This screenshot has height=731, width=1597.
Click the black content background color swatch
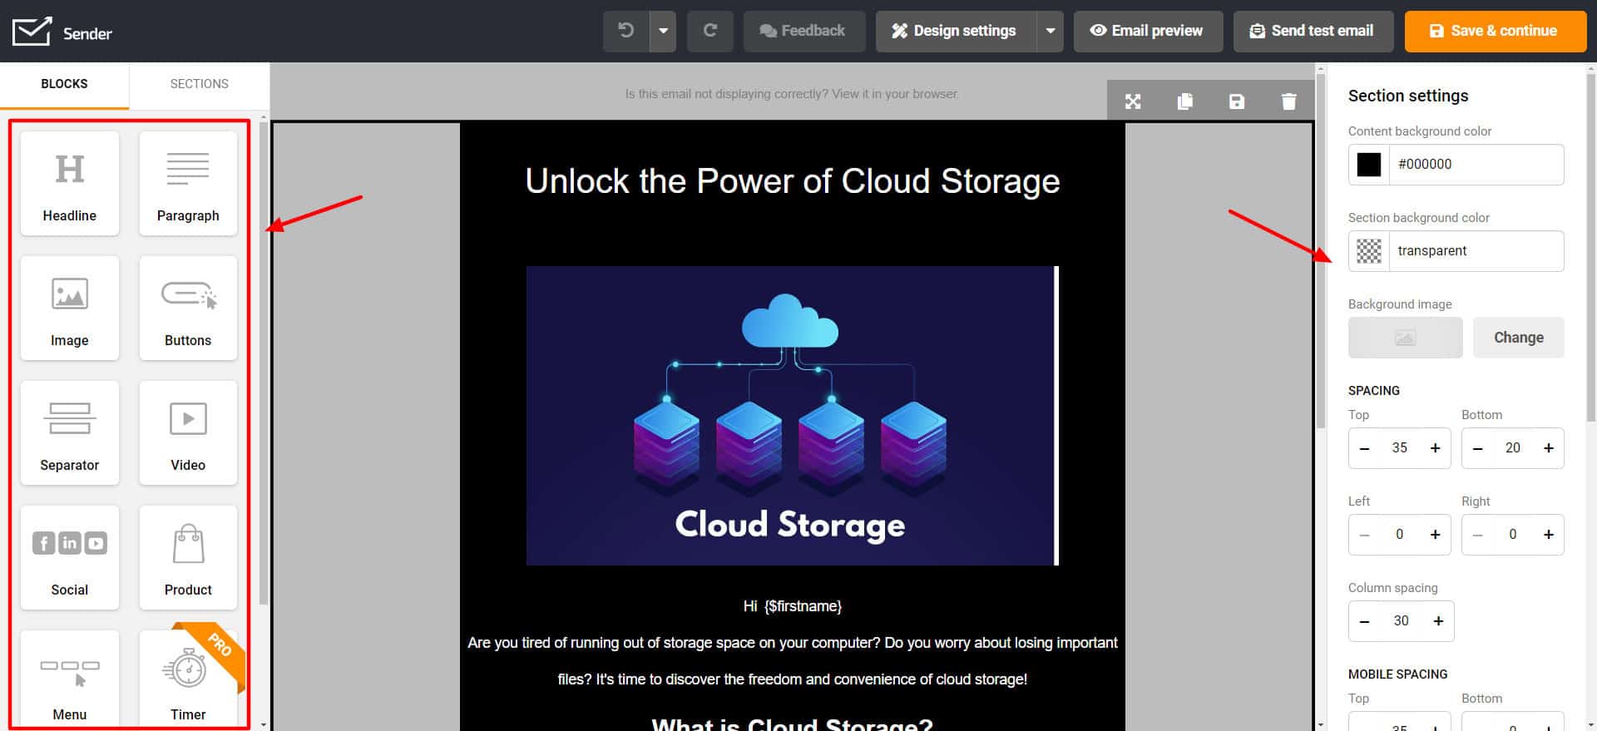pos(1368,165)
